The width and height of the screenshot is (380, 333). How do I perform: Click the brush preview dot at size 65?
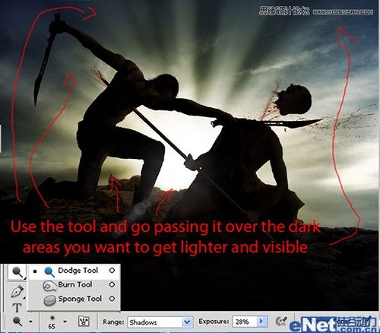pyautogui.click(x=52, y=318)
